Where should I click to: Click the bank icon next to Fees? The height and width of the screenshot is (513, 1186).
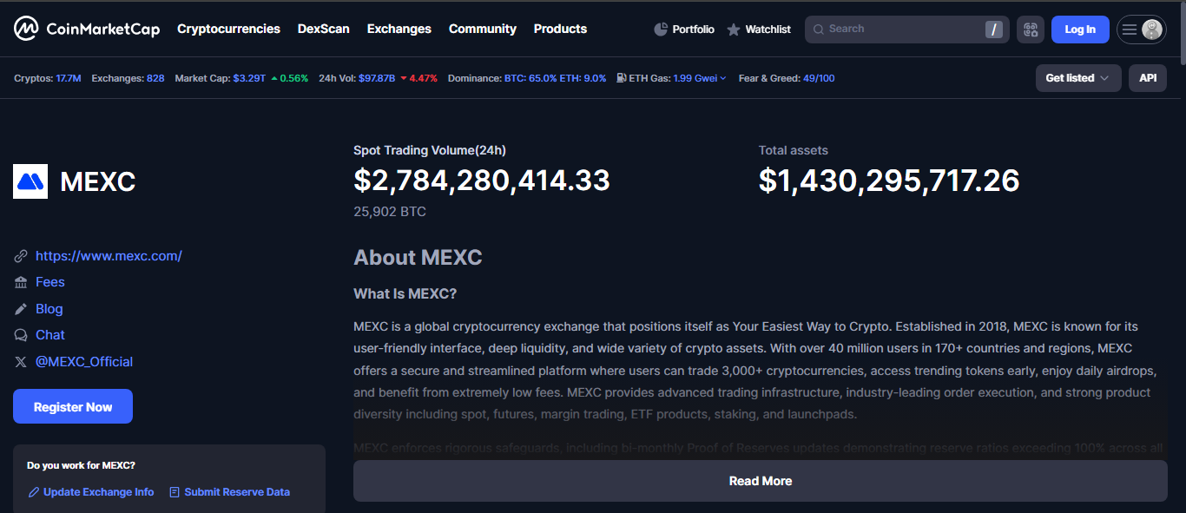[21, 282]
